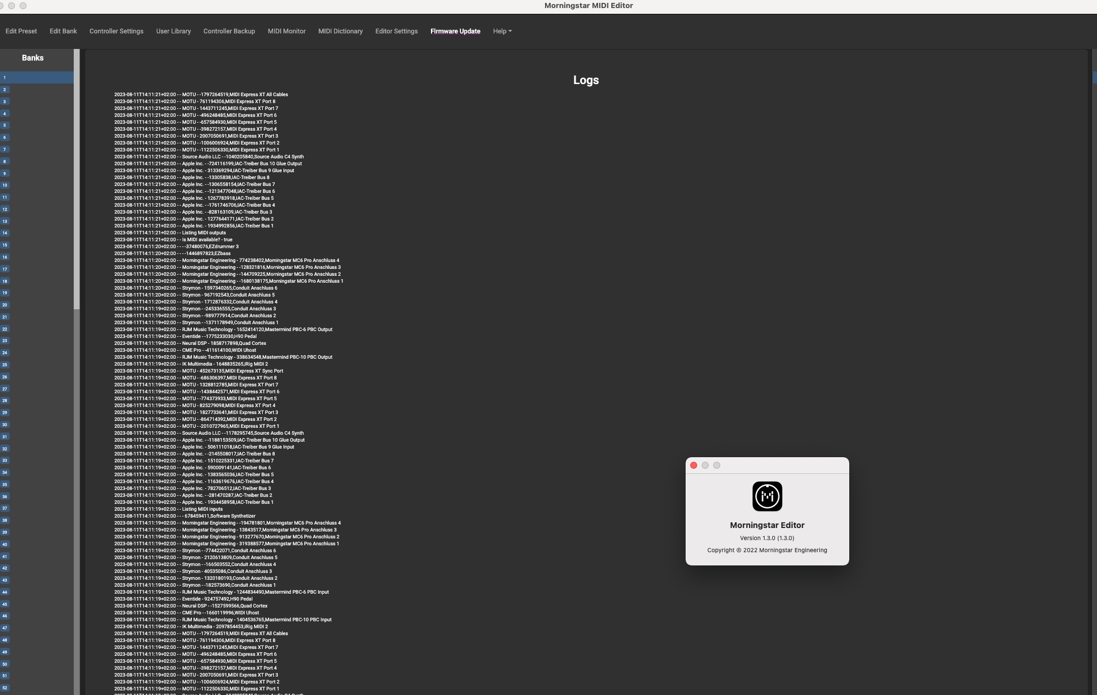Click the Mastermind PBC-10 PBC Output log line
This screenshot has height=695, width=1097.
click(x=224, y=357)
